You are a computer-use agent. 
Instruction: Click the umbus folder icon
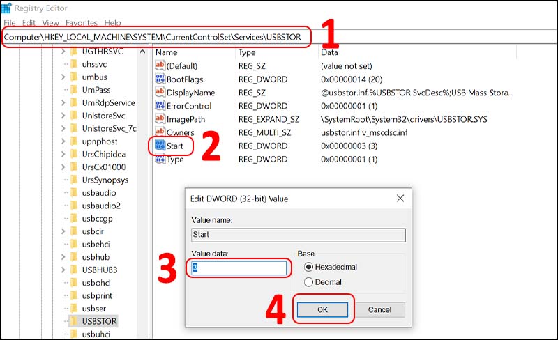coord(74,77)
